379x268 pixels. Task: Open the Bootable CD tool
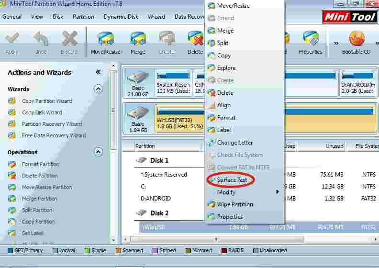point(357,43)
